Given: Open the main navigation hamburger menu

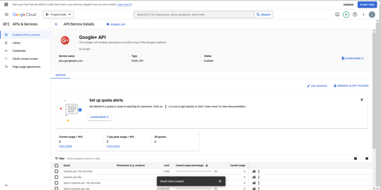Looking at the screenshot, I should click(7, 15).
